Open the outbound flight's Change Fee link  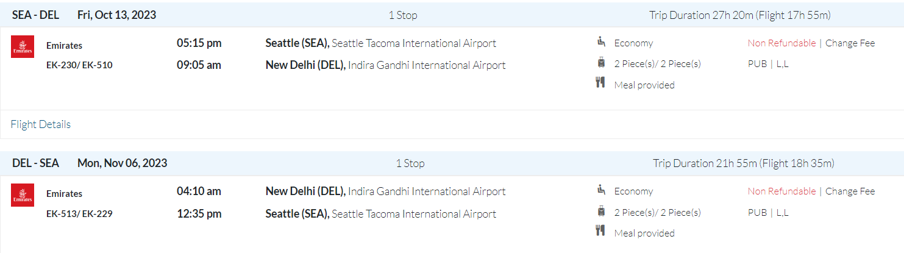point(850,43)
